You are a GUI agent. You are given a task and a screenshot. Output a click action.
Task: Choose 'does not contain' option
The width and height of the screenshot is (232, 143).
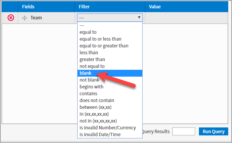pos(110,101)
